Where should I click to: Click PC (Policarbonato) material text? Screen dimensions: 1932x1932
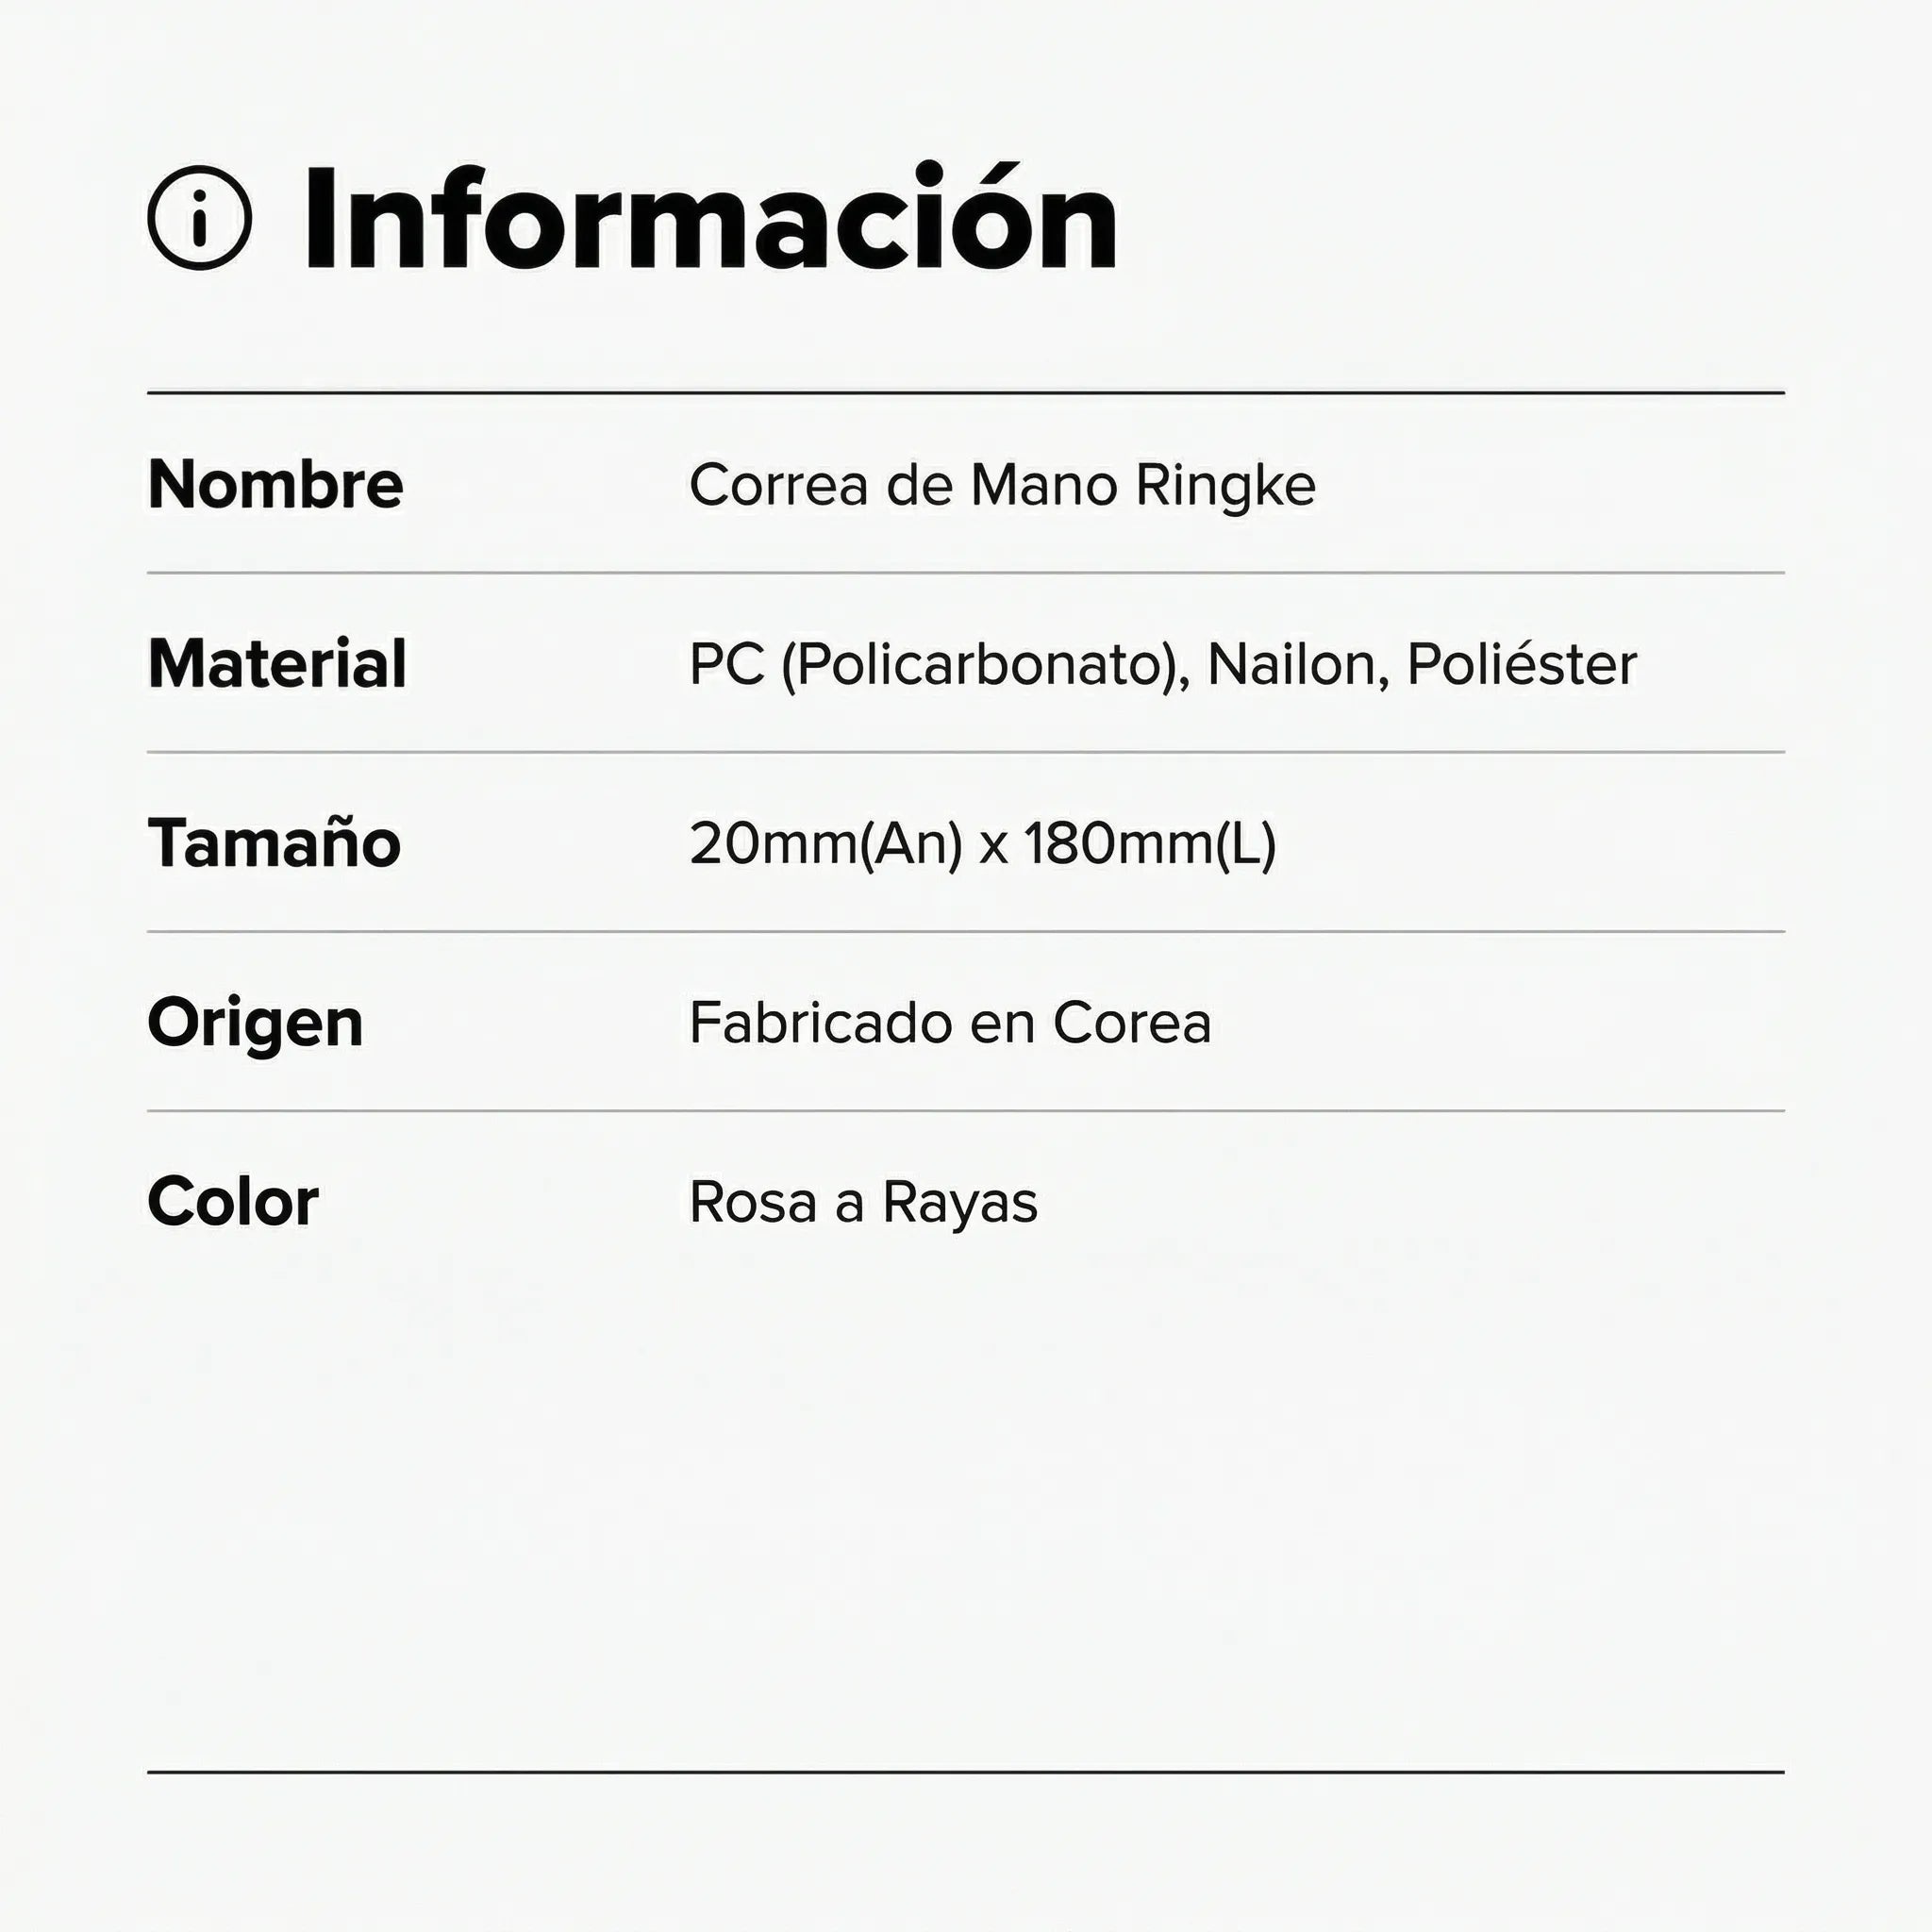(x=934, y=665)
